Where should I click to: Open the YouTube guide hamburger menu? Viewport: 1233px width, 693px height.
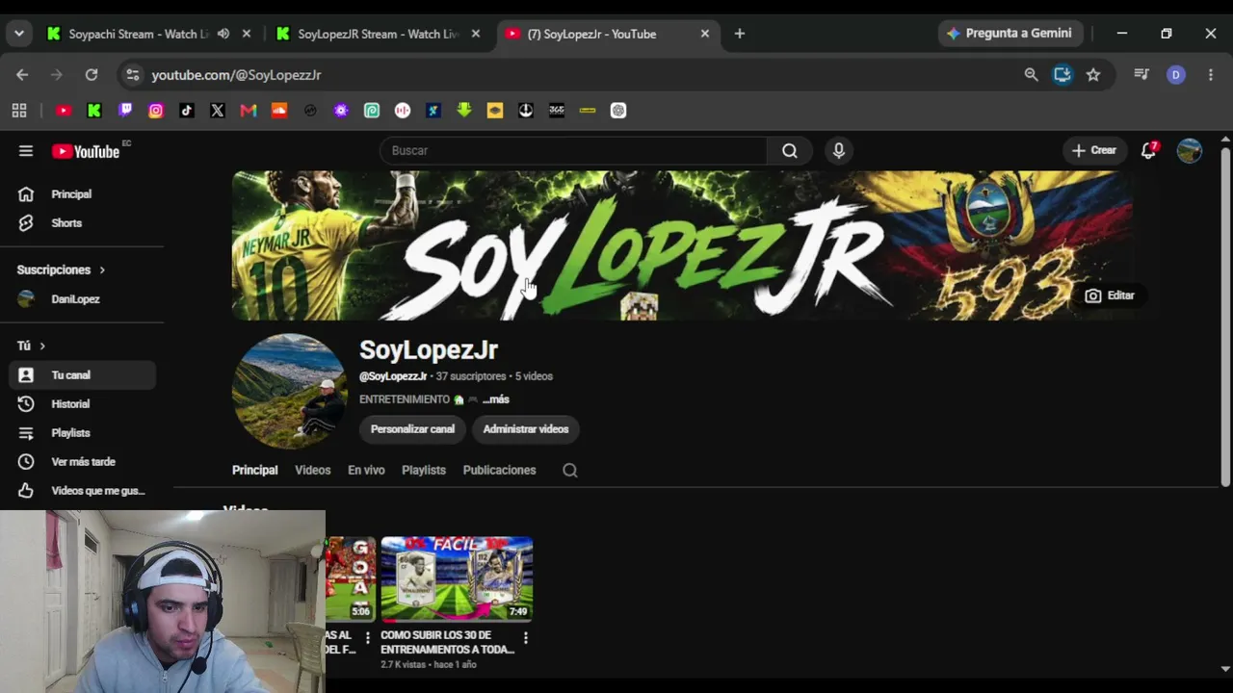(26, 151)
